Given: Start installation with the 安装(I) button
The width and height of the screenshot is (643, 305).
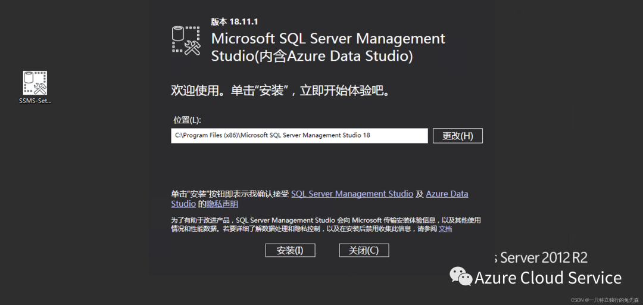Looking at the screenshot, I should (290, 250).
